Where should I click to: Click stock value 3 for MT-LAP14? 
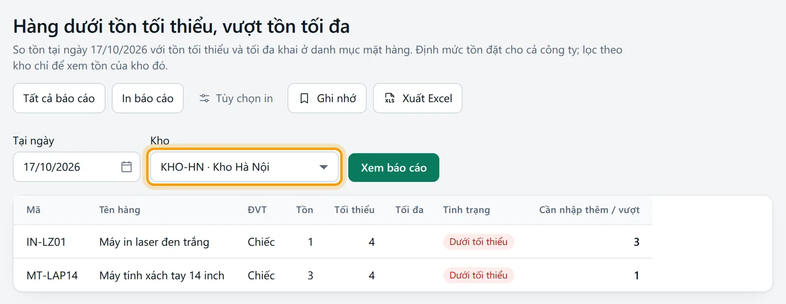click(310, 276)
